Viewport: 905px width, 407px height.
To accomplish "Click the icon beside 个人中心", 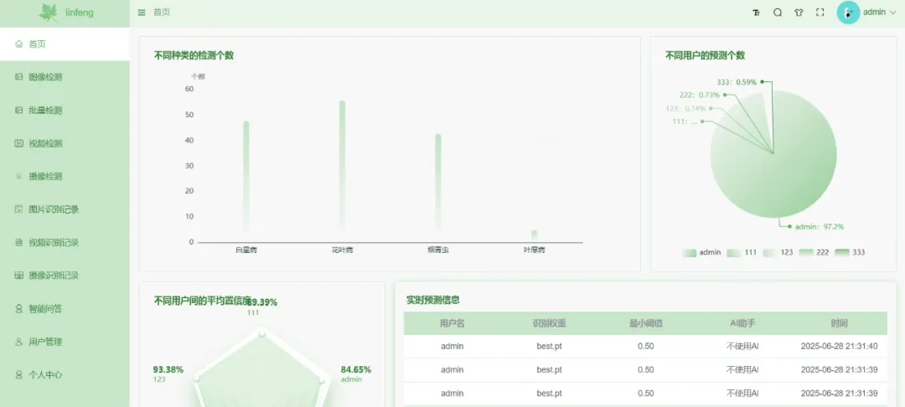I will 19,374.
